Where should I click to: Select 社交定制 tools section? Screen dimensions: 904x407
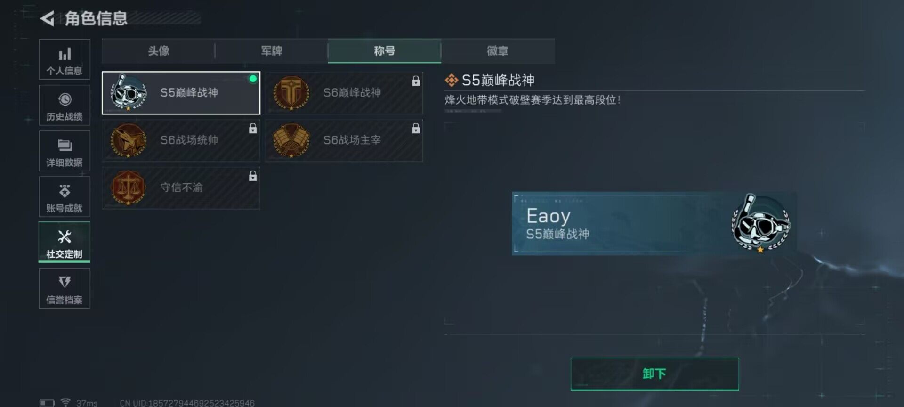tap(65, 243)
